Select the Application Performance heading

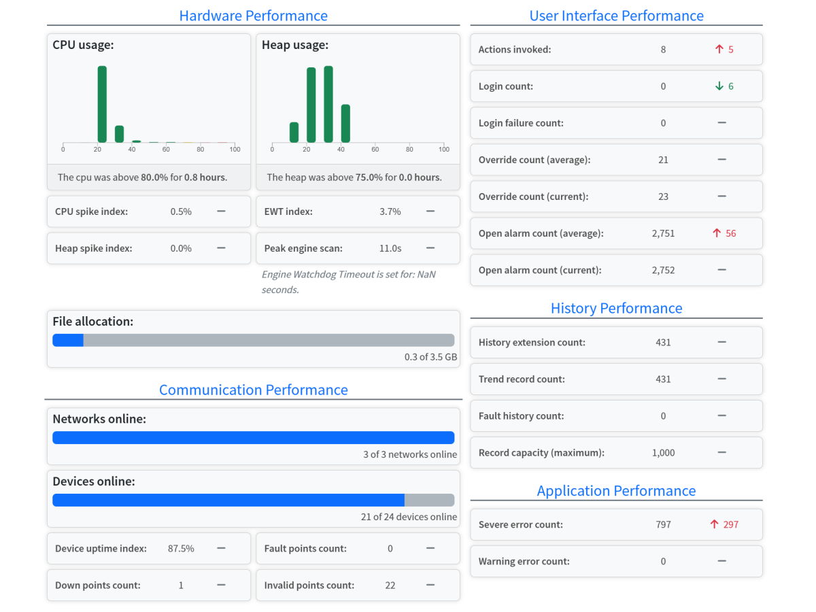pyautogui.click(x=616, y=491)
